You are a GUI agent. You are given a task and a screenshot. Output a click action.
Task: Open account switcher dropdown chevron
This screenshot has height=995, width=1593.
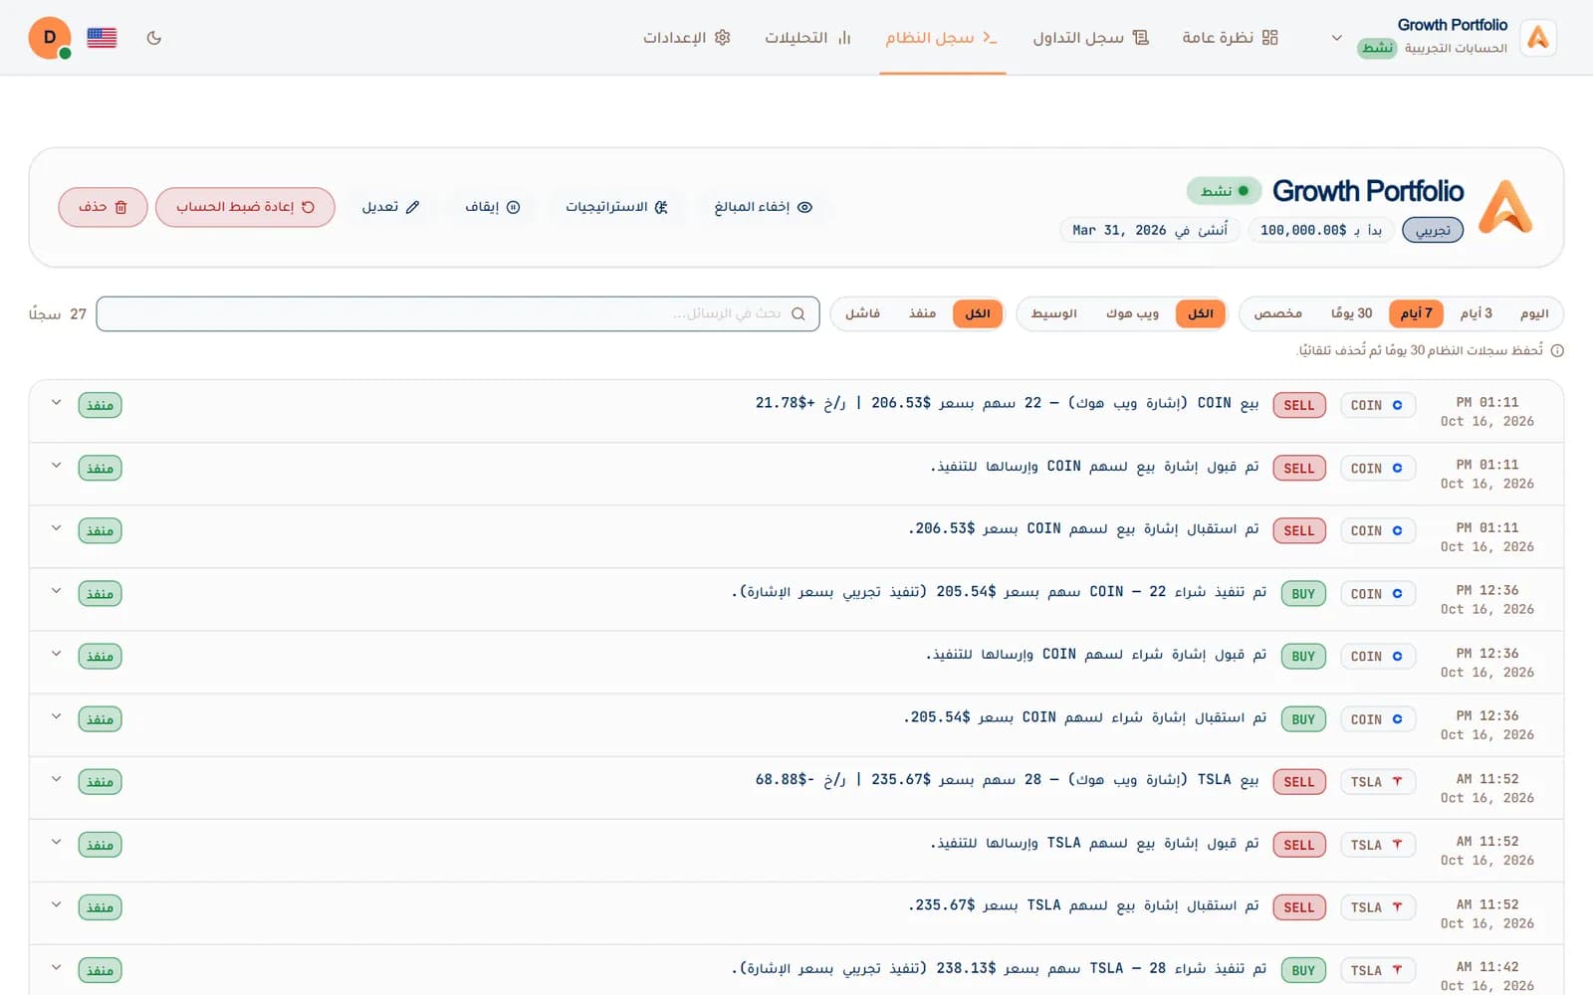pyautogui.click(x=1336, y=38)
